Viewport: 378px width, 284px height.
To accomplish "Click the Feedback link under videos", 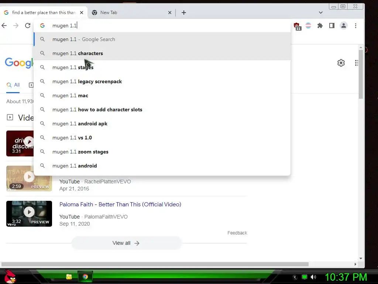I will tap(237, 233).
